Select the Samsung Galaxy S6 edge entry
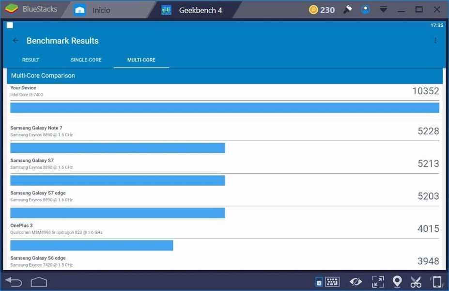The height and width of the screenshot is (291, 449). point(225,261)
